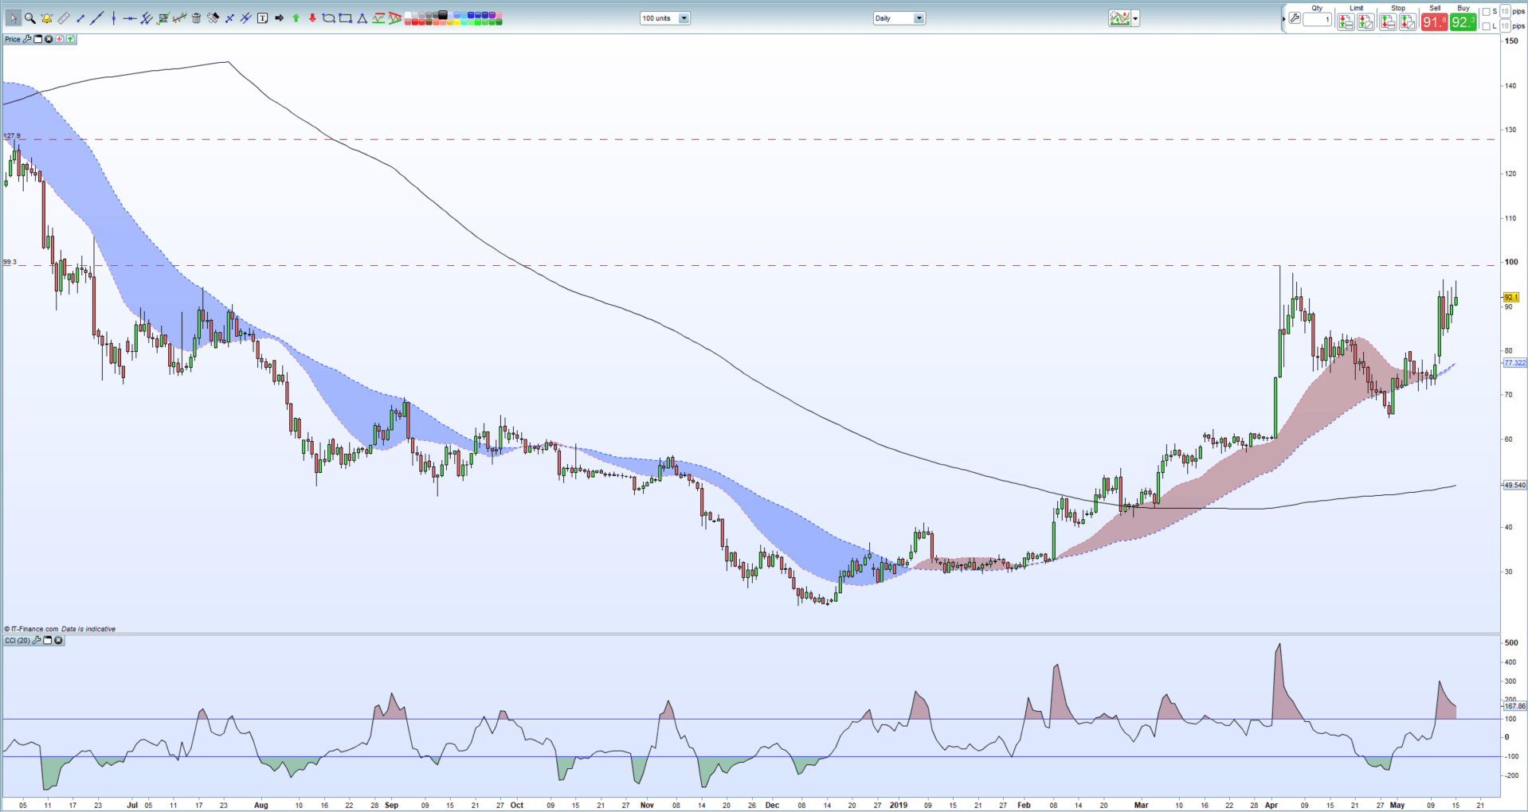Switch to the CCI (20) indicator panel

point(16,640)
